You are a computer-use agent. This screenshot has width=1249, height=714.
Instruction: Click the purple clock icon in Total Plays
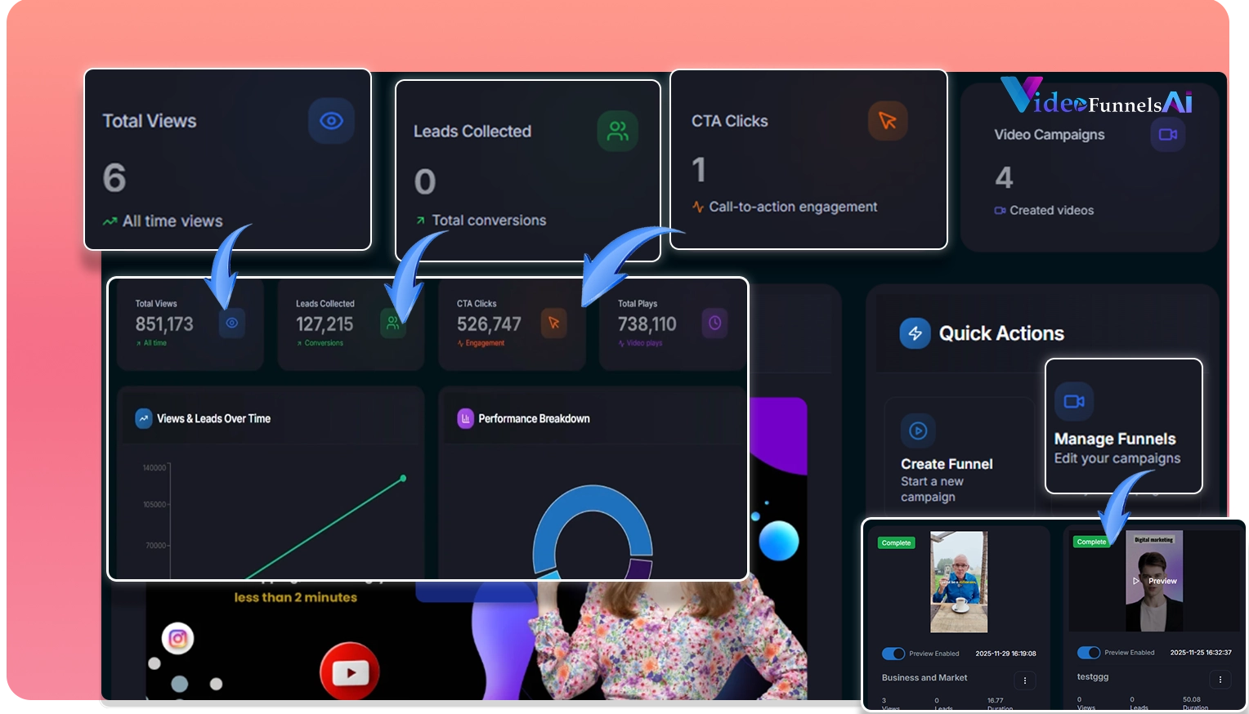[714, 323]
